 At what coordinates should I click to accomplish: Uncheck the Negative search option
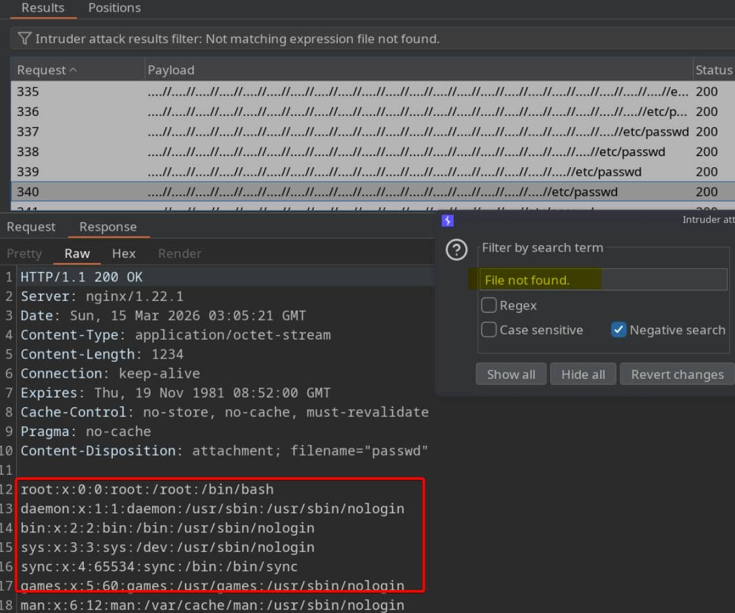(x=618, y=330)
